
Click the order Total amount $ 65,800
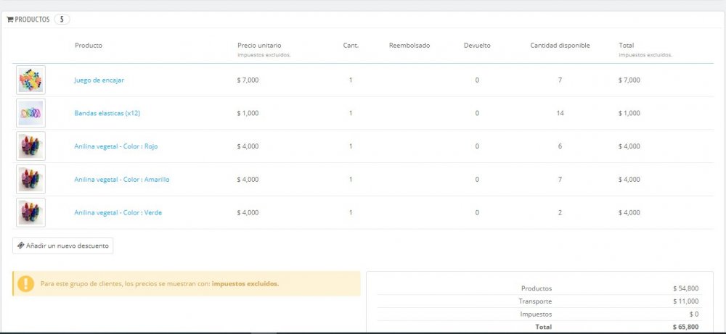pos(685,327)
